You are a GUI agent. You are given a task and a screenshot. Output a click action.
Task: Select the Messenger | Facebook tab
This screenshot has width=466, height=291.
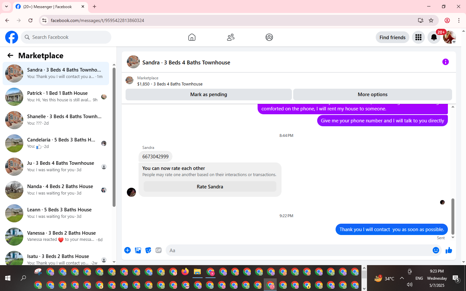click(50, 6)
